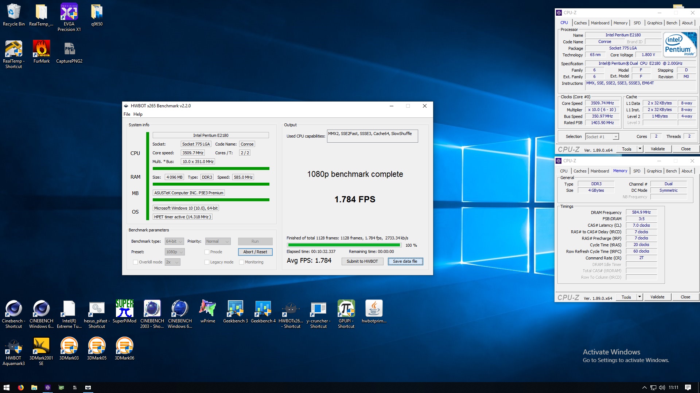Launch hexus_pifast Shortcut icon
This screenshot has height=393, width=700.
click(97, 314)
